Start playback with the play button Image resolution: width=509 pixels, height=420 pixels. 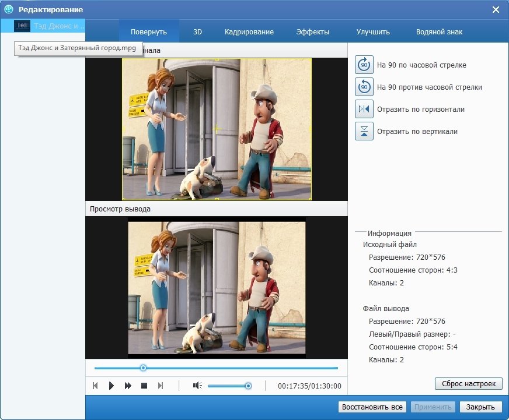click(111, 386)
